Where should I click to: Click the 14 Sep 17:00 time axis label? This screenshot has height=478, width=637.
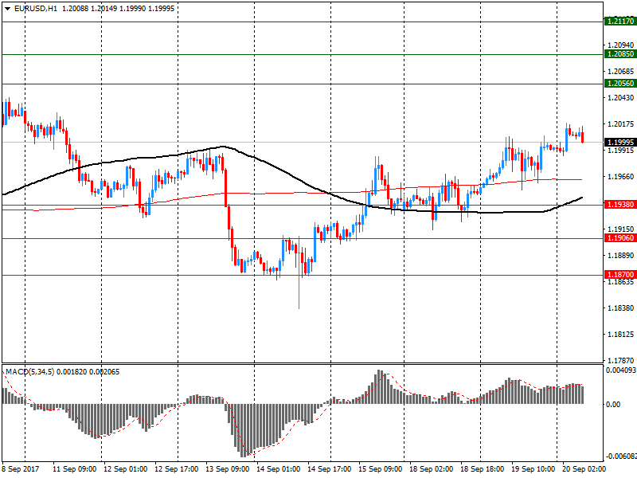(x=329, y=469)
